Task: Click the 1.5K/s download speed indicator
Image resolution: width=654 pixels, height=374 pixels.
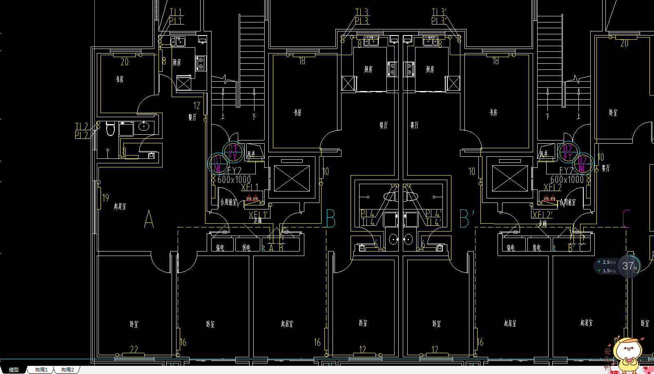Action: click(607, 271)
